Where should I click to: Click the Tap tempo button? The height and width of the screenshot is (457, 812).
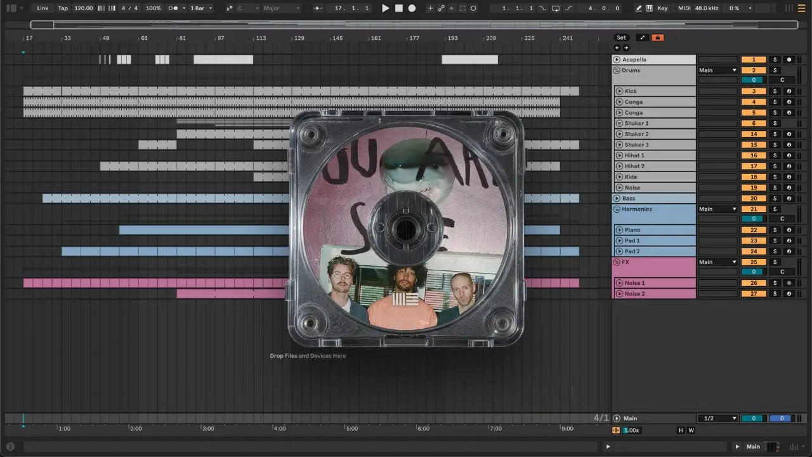(x=63, y=8)
